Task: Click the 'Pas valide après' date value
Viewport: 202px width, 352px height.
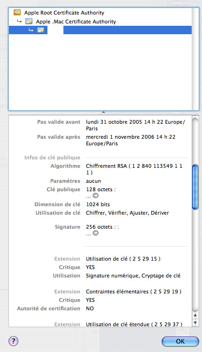Action: [x=131, y=140]
